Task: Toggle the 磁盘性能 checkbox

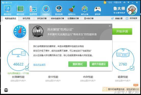Action: pos(132,68)
